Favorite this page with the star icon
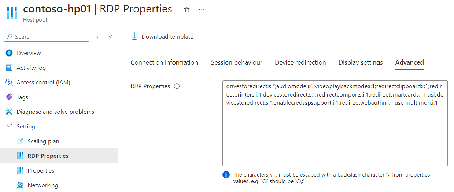The image size is (454, 192). pos(187,10)
